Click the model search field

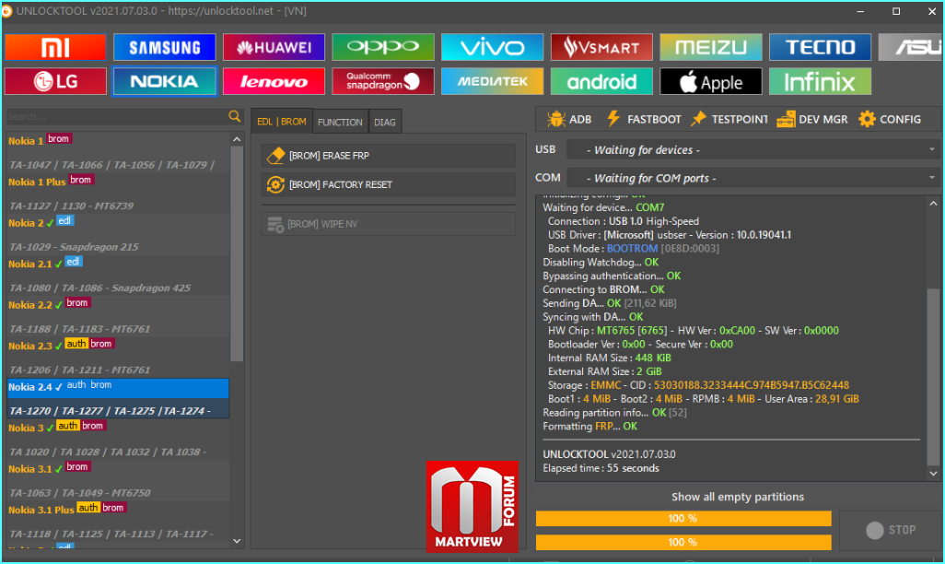click(117, 116)
